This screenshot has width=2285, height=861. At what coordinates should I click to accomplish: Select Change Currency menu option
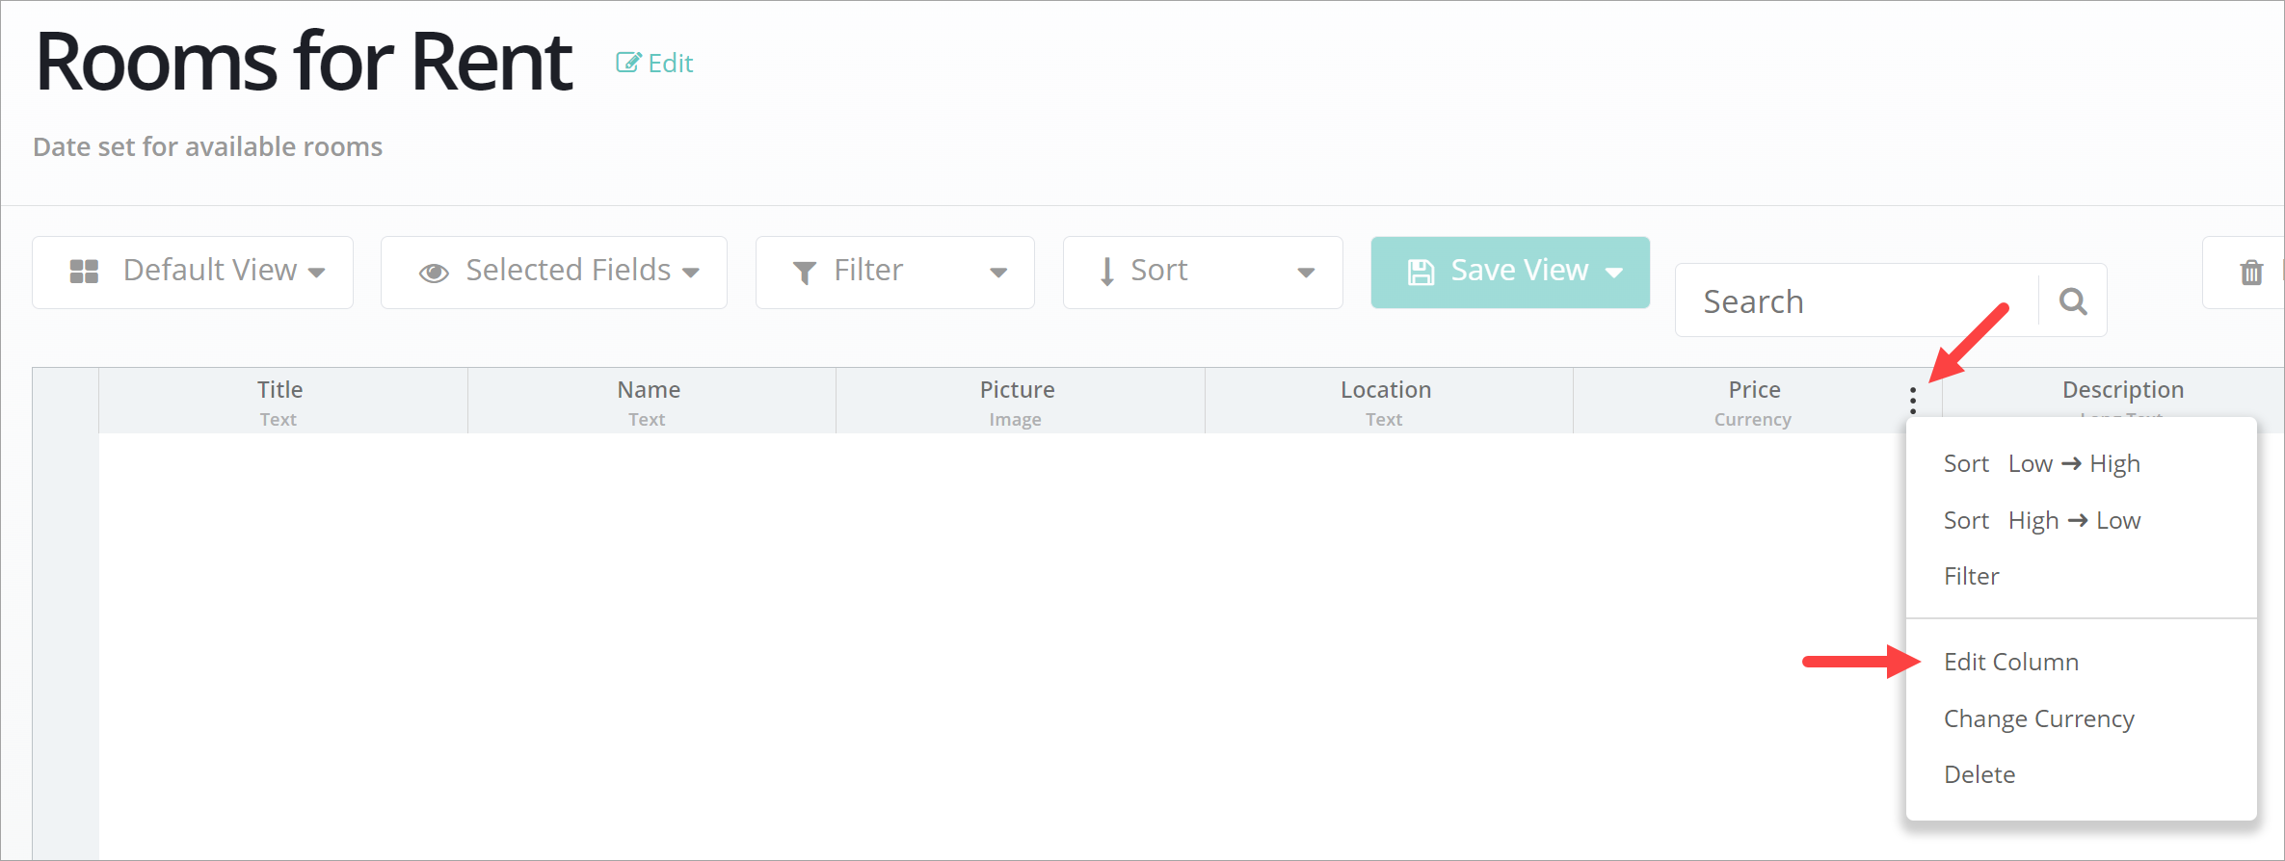tap(2038, 718)
